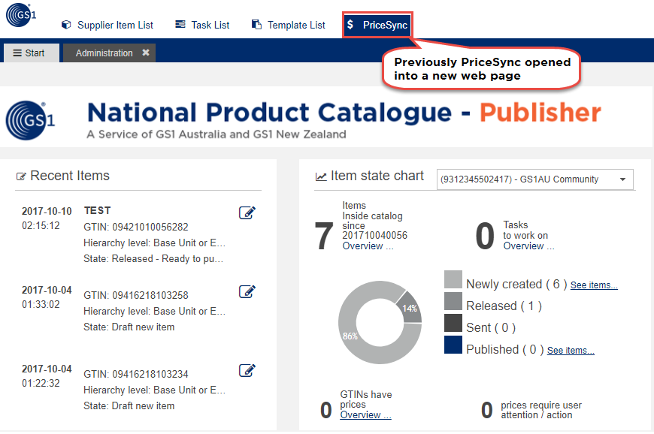Click the GS1 logo in top navigation
The width and height of the screenshot is (654, 434).
(21, 15)
